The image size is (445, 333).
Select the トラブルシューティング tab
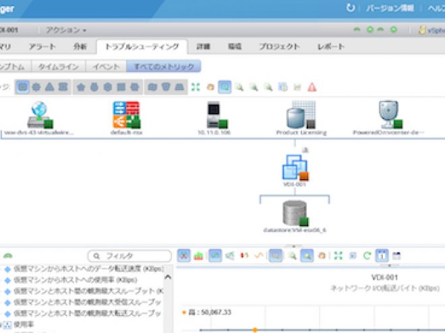click(142, 46)
